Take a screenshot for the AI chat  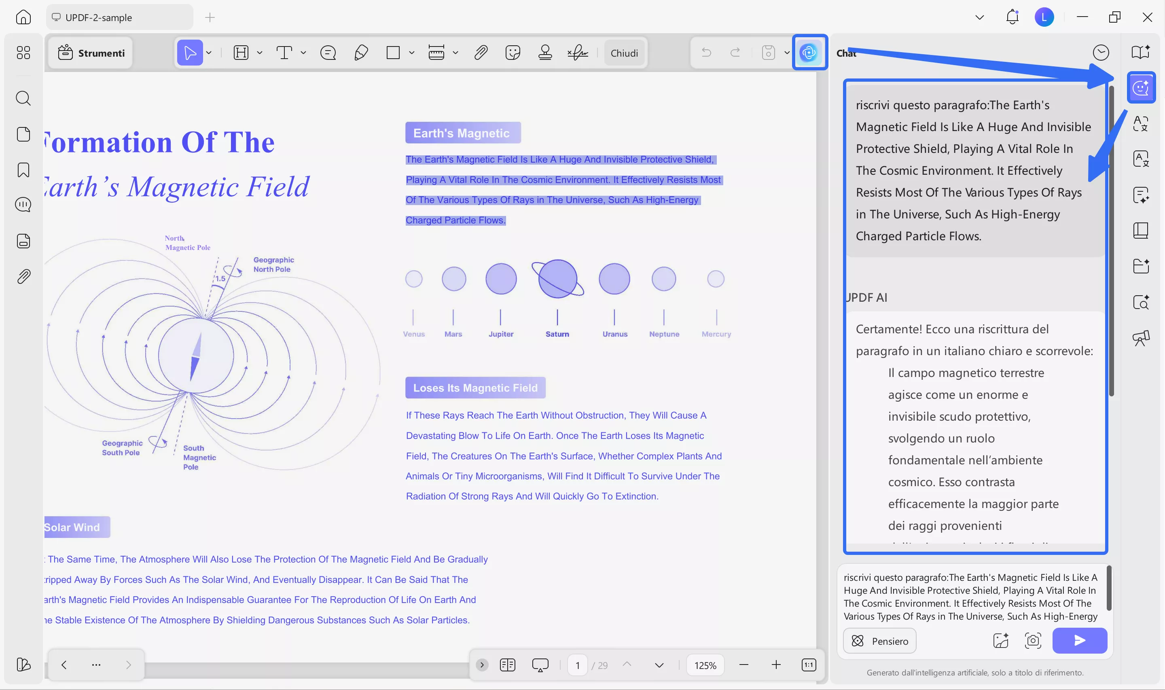tap(1033, 640)
